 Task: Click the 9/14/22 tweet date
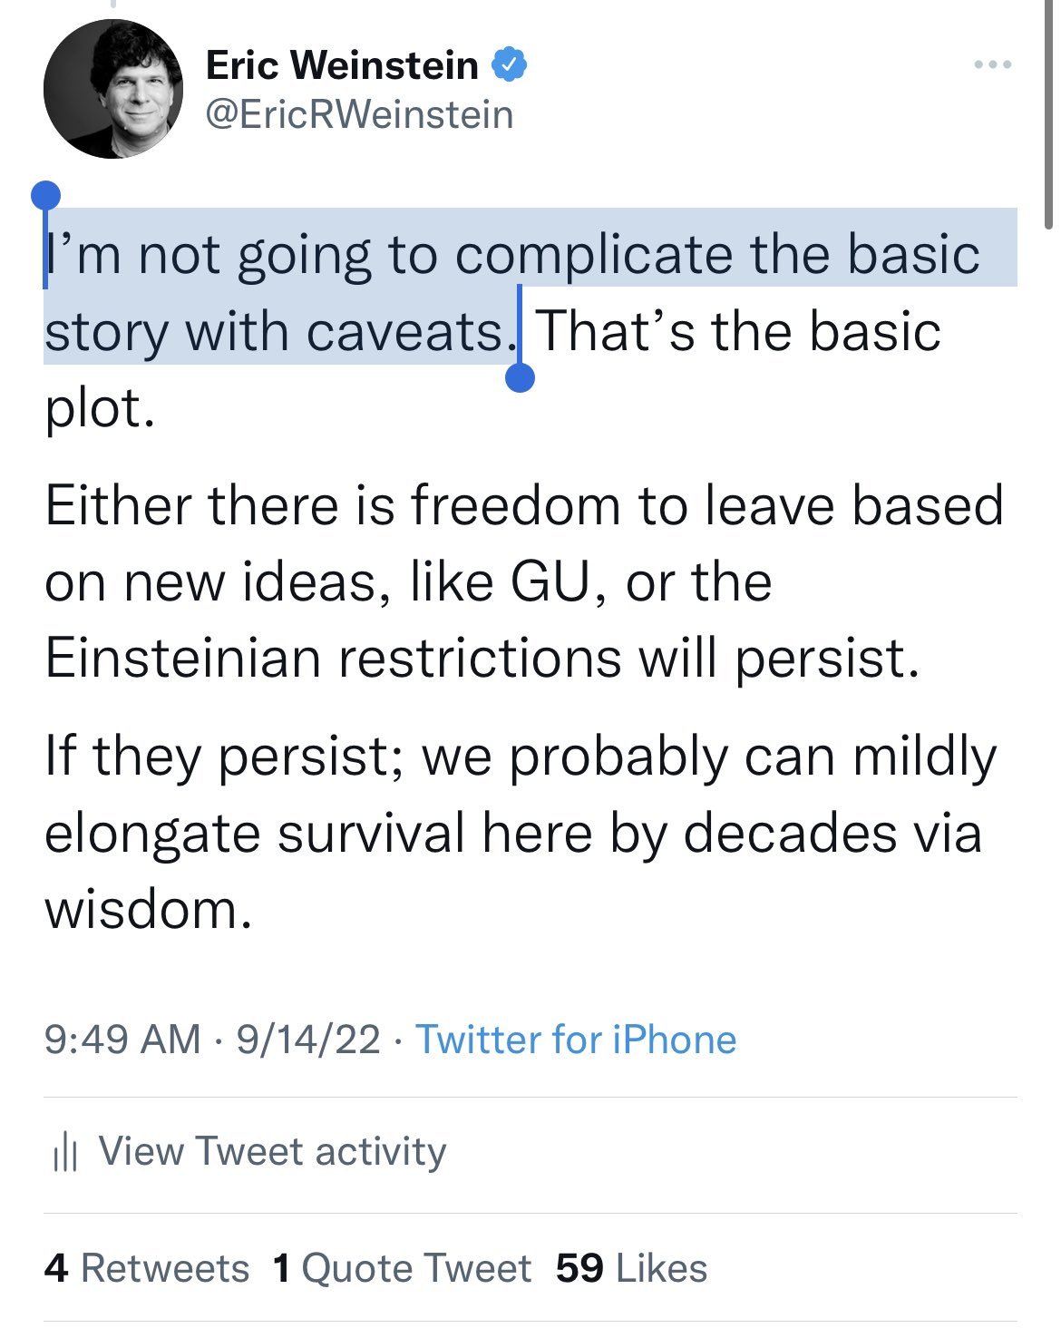(308, 1040)
